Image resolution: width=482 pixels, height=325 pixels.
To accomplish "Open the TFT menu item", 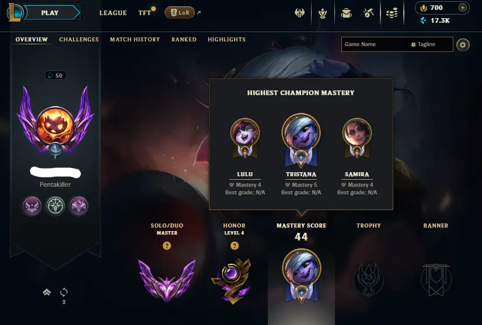I will pyautogui.click(x=145, y=13).
